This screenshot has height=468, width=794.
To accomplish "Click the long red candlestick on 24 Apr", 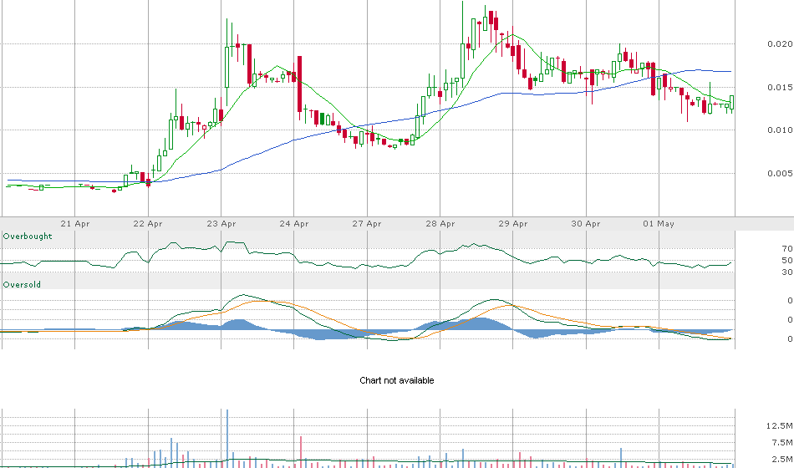I will (300, 84).
